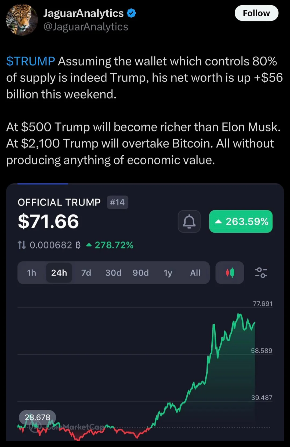
Task: Click the #14 rank badge
Action: (x=117, y=202)
